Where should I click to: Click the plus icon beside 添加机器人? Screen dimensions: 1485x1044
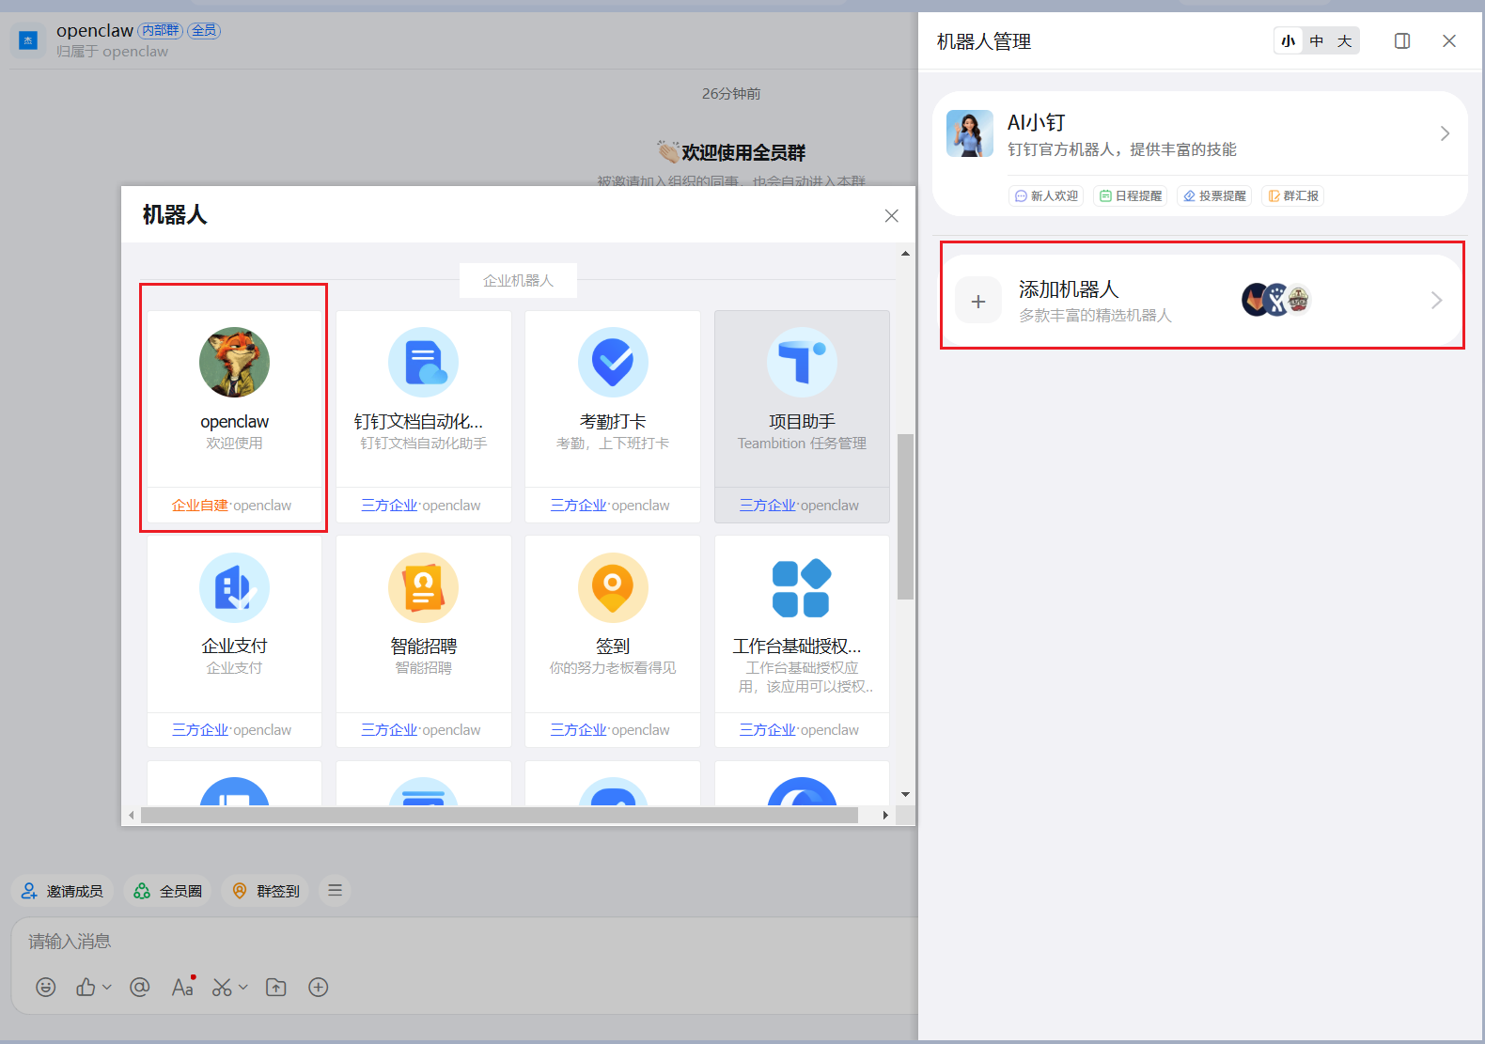click(978, 301)
